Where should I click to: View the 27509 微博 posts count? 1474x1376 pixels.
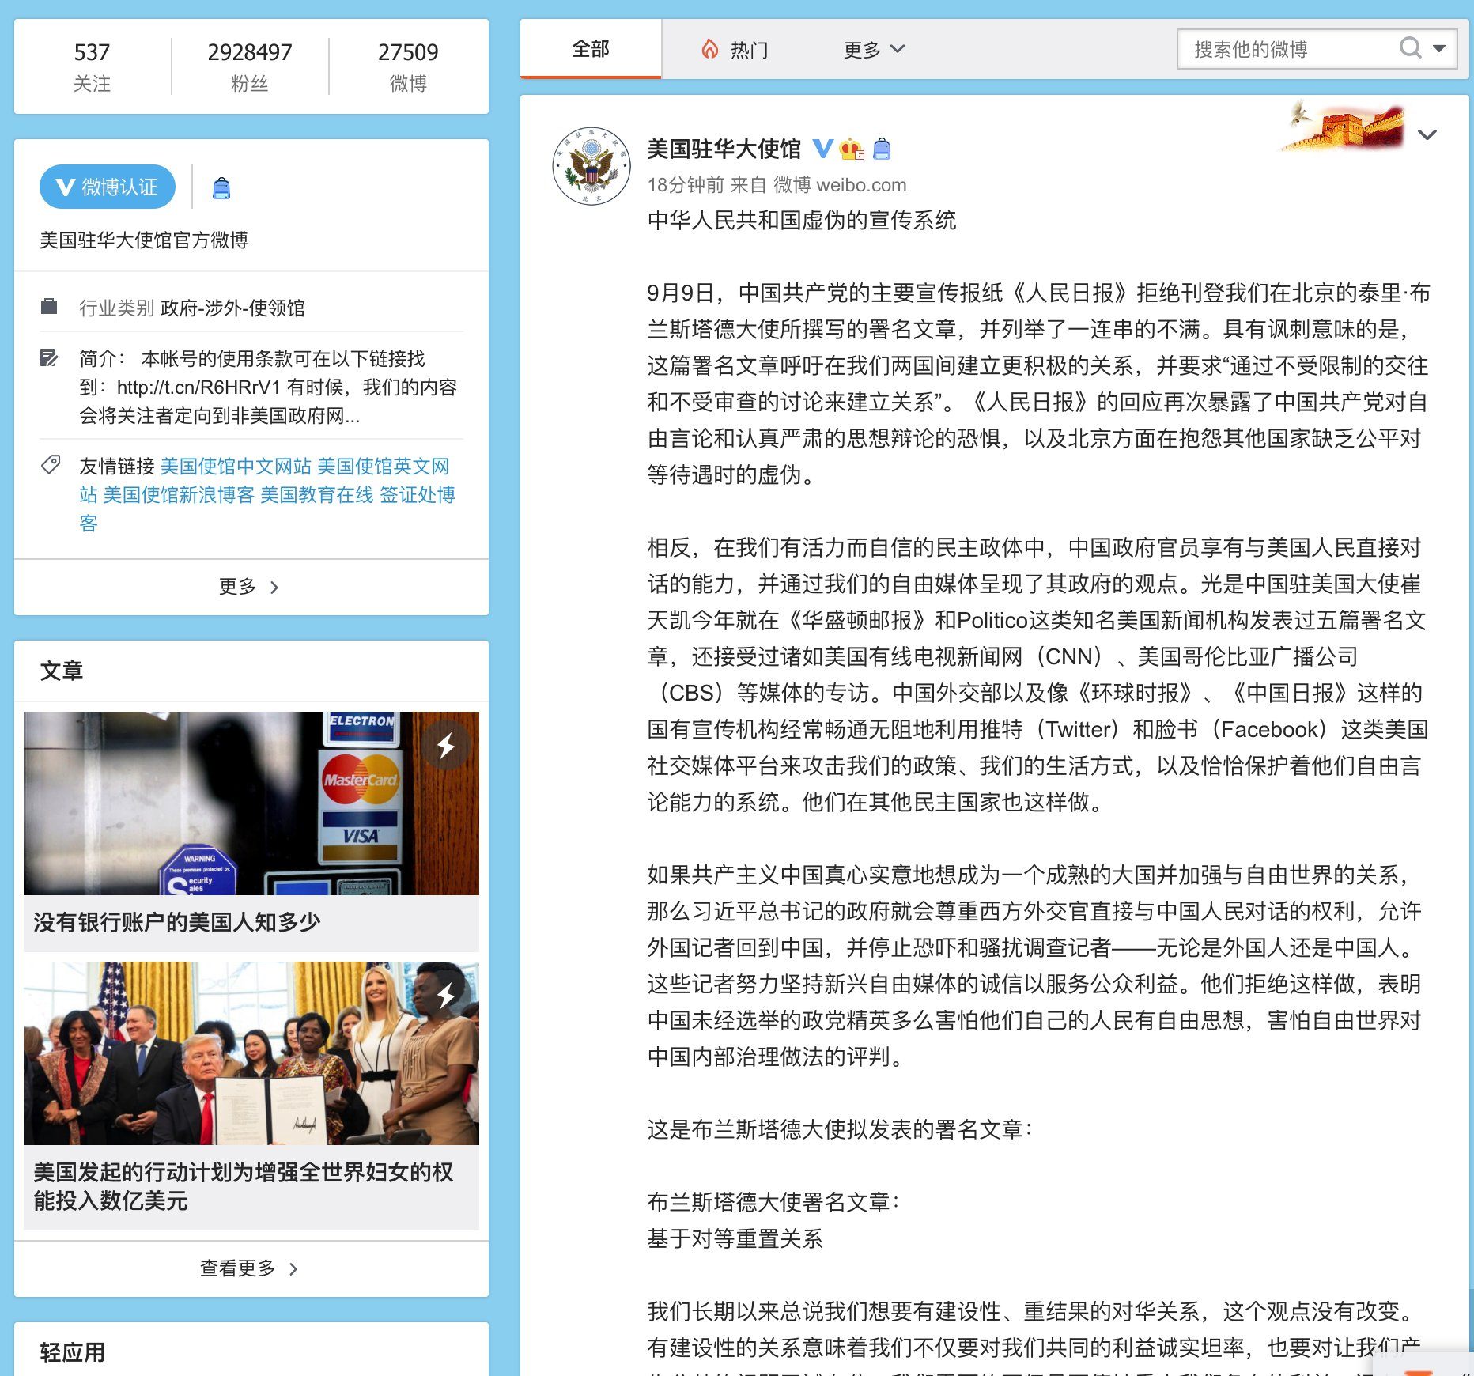(x=408, y=66)
